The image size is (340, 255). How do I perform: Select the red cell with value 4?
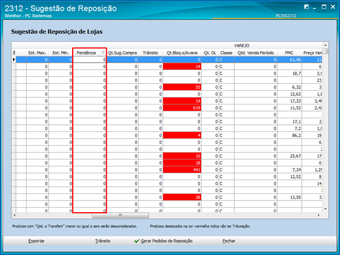click(x=182, y=135)
